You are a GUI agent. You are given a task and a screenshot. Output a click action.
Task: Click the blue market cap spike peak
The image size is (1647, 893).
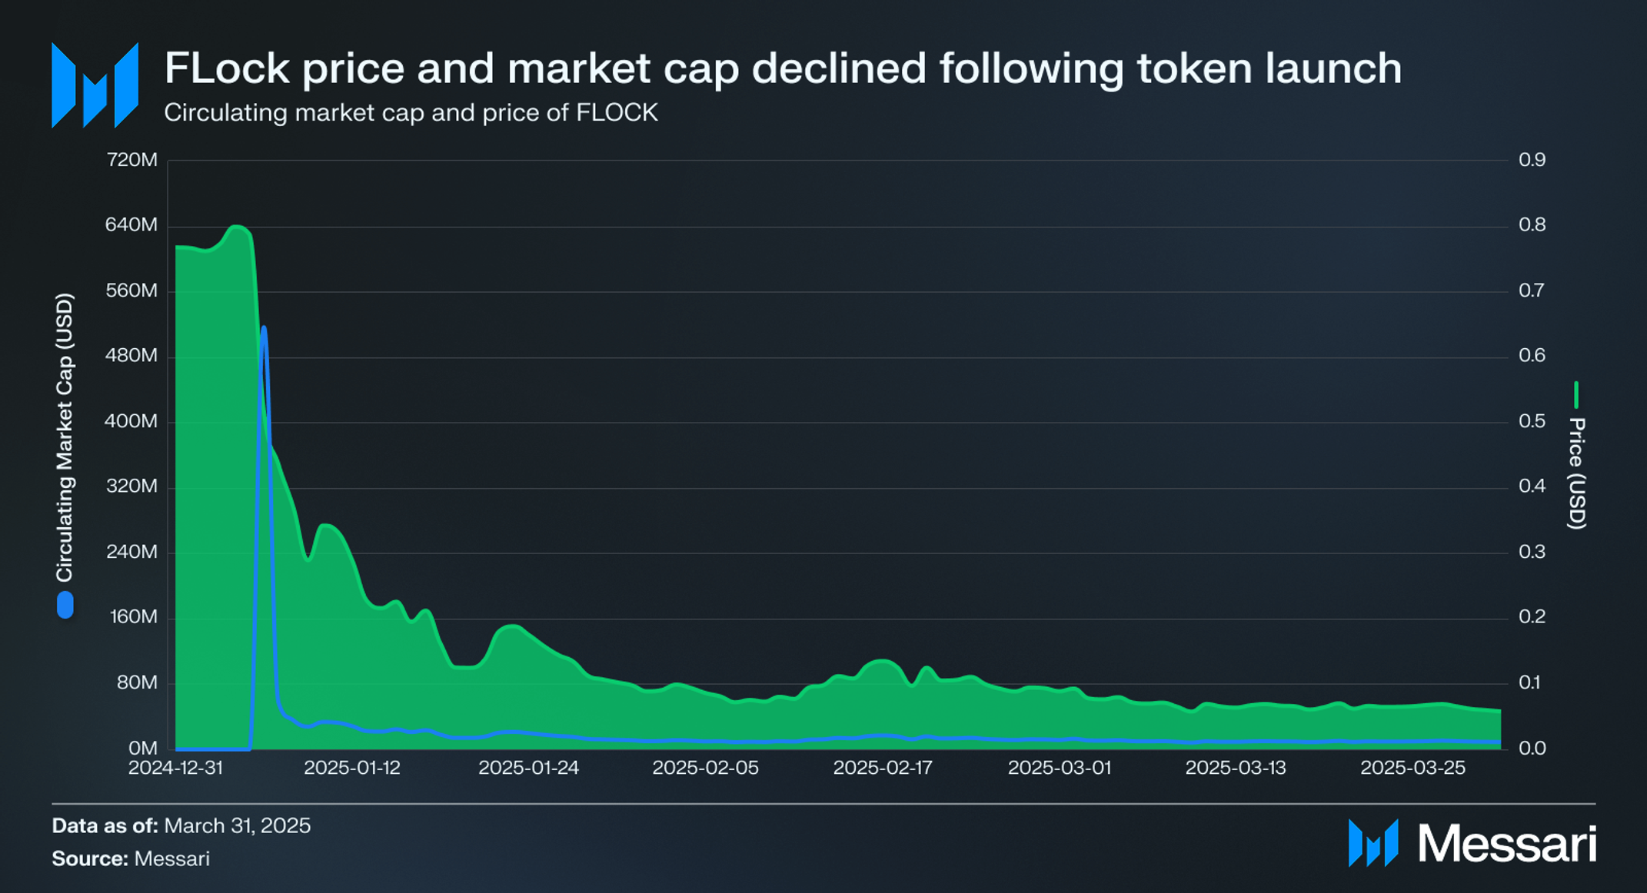coord(264,328)
